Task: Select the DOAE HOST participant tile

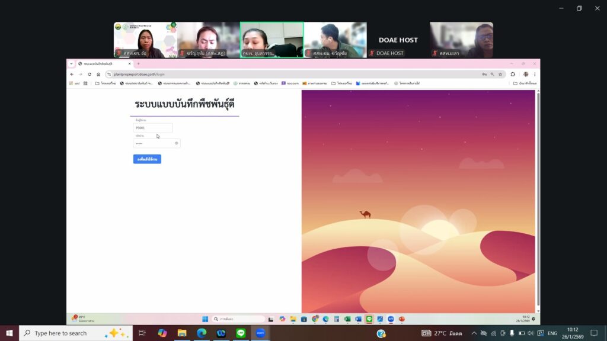Action: [397, 40]
